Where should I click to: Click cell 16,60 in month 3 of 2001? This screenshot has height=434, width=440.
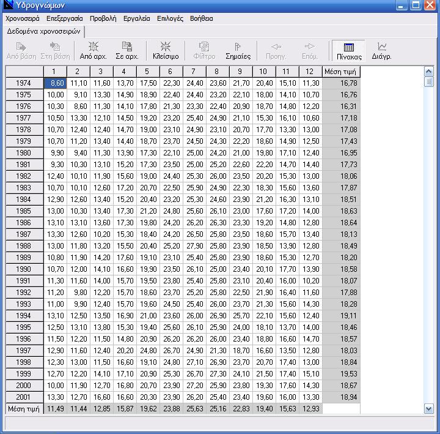[x=102, y=397]
